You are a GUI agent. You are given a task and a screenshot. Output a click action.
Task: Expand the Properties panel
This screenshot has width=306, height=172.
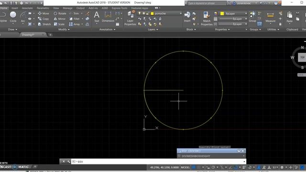point(222,30)
